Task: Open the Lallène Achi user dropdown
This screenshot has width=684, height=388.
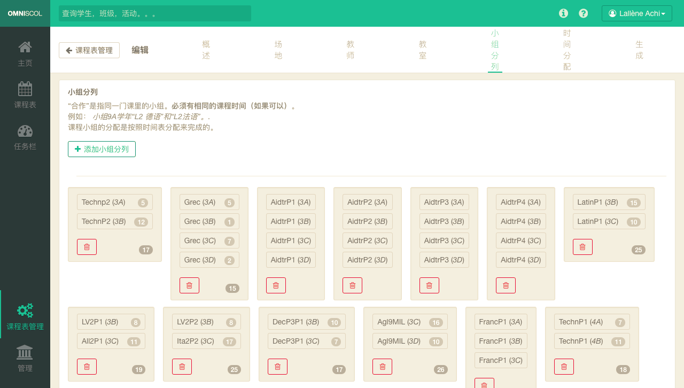Action: pyautogui.click(x=636, y=13)
